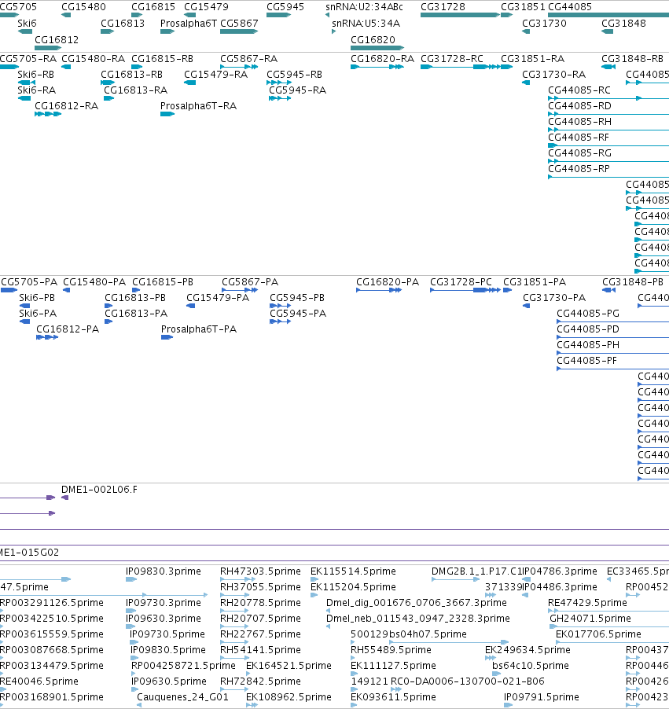Select the IP09791.5prime EST label
The height and width of the screenshot is (709, 669).
click(542, 696)
